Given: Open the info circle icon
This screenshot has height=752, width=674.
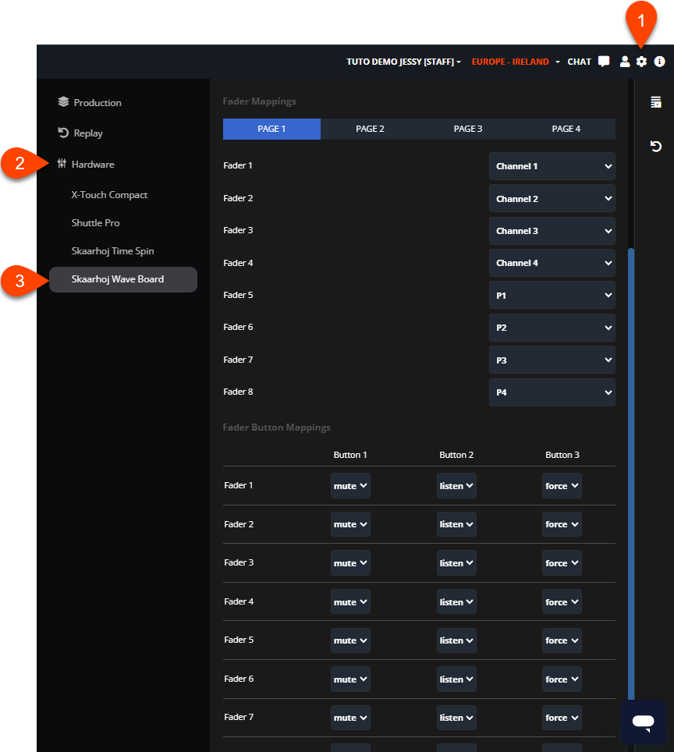Looking at the screenshot, I should [660, 62].
